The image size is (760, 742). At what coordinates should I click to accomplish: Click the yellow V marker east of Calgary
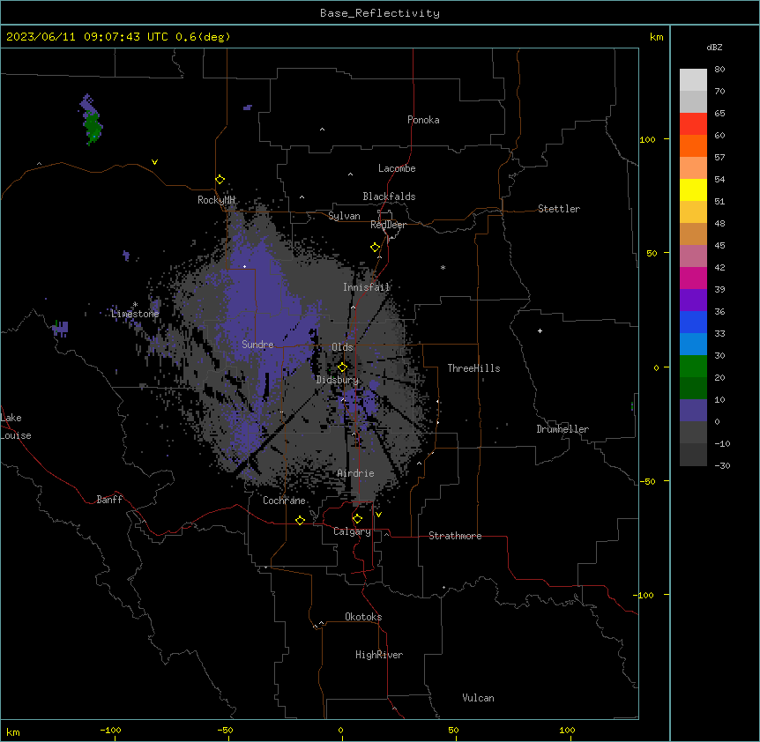378,515
